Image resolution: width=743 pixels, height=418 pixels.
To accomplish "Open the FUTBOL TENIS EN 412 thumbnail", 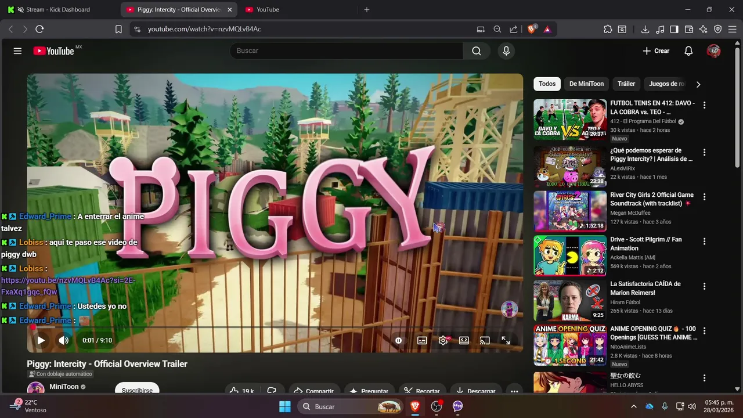I will [x=570, y=120].
